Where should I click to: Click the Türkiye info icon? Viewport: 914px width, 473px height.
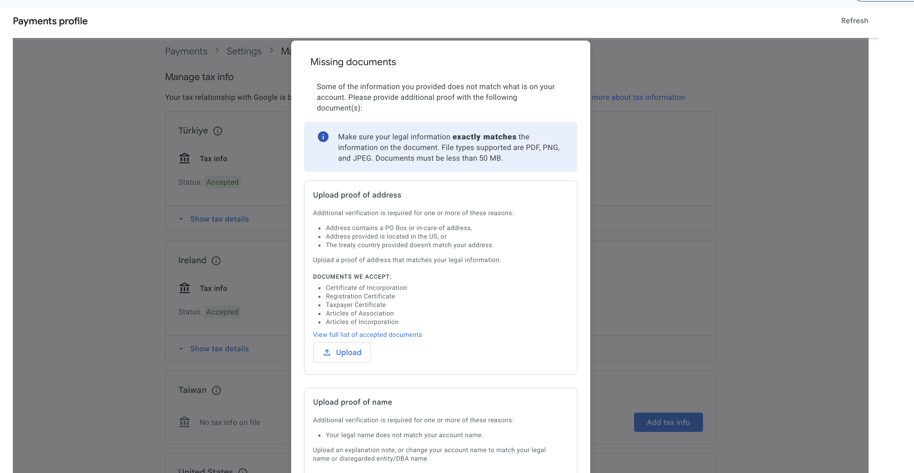pyautogui.click(x=217, y=131)
